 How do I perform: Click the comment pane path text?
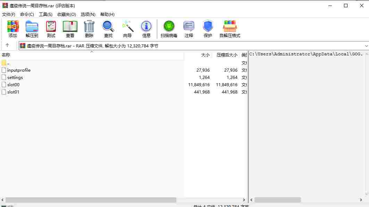306,54
